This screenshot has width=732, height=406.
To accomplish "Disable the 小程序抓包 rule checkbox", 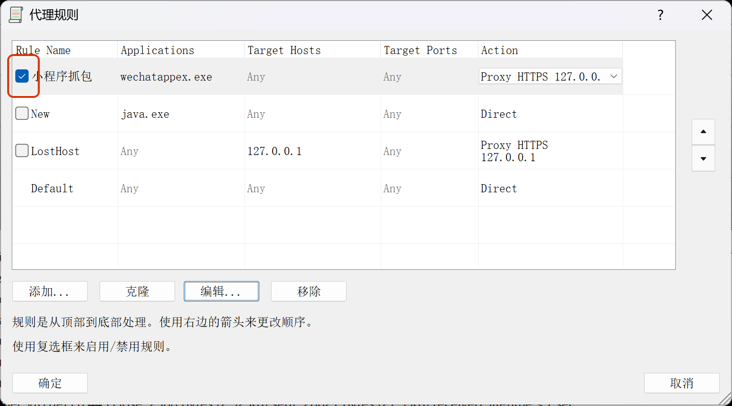I will click(22, 77).
